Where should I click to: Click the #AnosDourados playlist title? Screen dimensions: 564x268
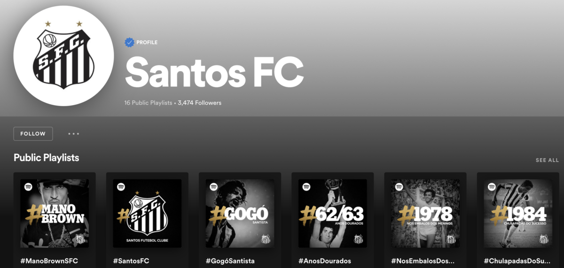click(325, 261)
